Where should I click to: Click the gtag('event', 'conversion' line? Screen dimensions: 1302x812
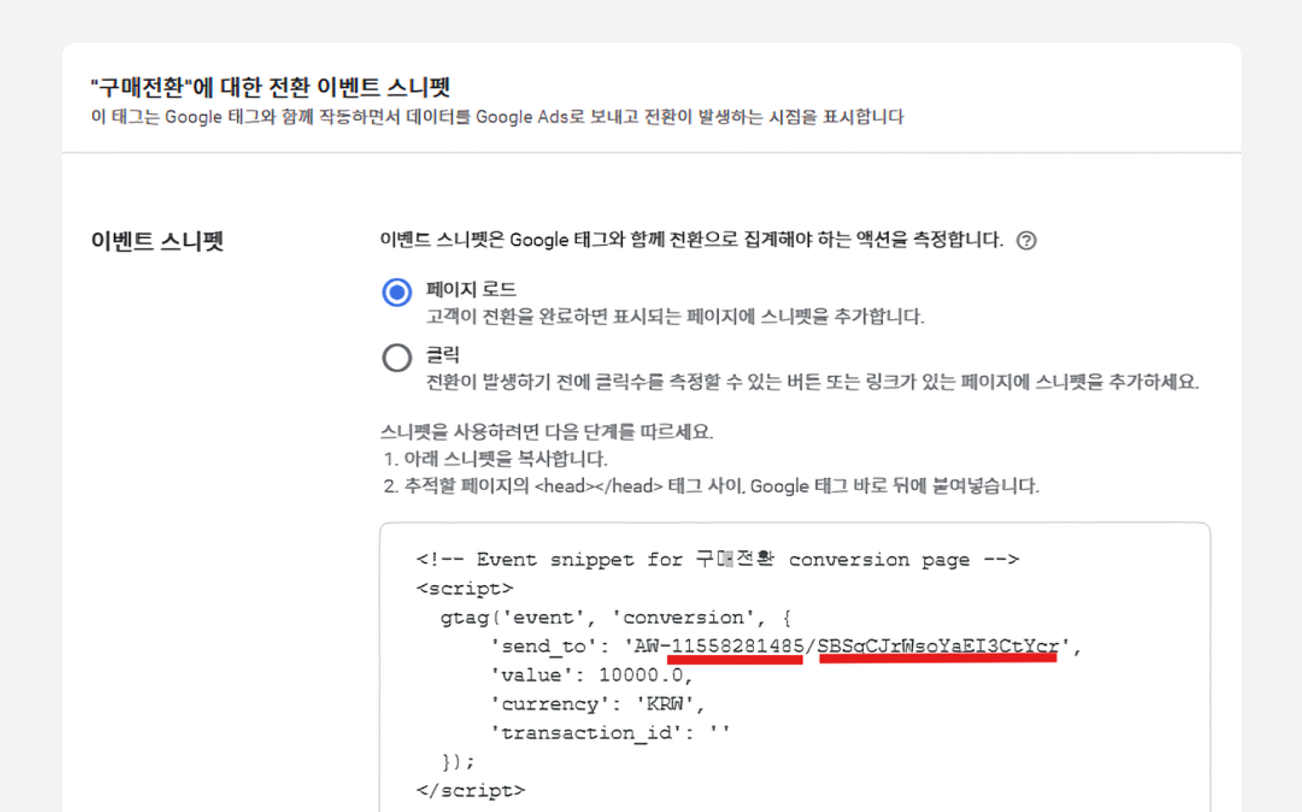(x=615, y=617)
